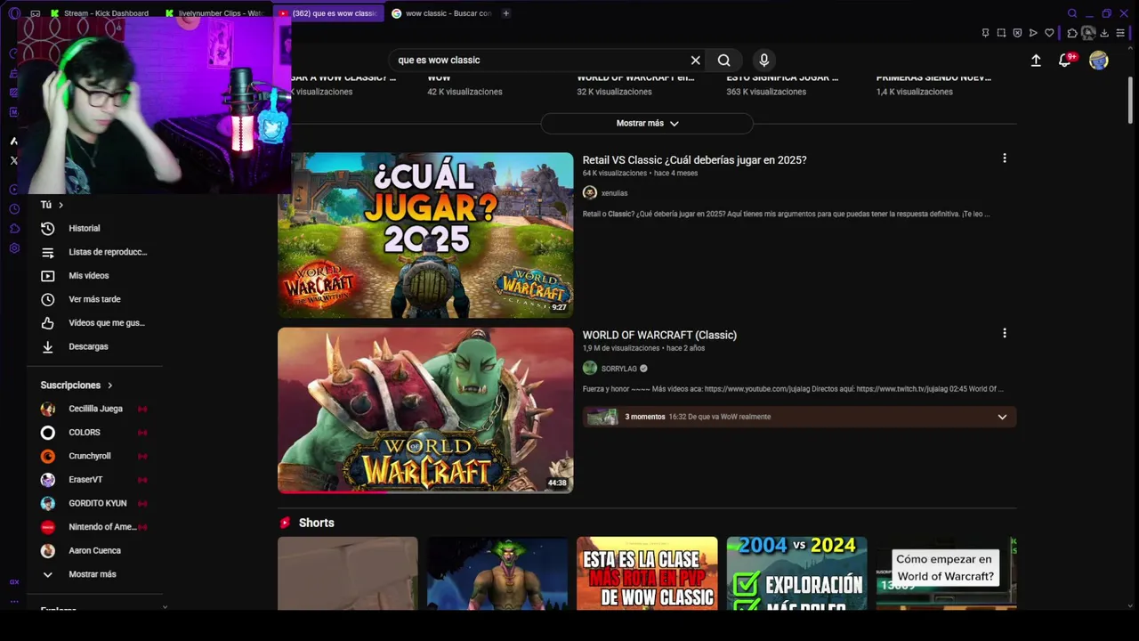This screenshot has width=1139, height=641.
Task: Open the YouTube account avatar
Action: [1099, 60]
